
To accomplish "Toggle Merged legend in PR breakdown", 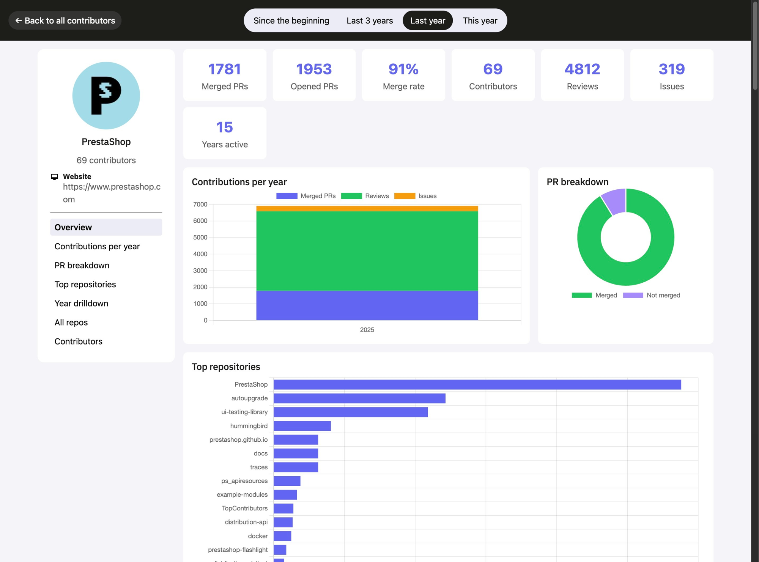I will pos(582,295).
